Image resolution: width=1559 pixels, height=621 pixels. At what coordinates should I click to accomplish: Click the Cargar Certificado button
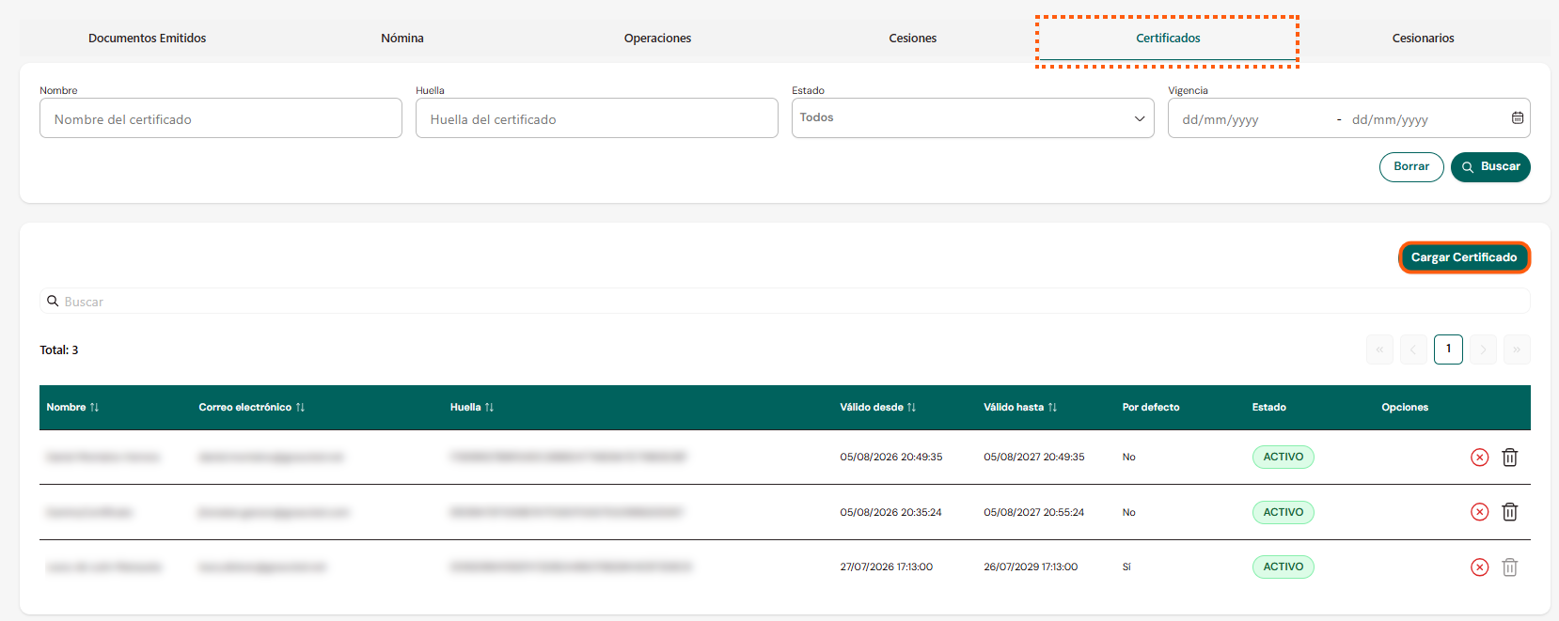(x=1464, y=257)
